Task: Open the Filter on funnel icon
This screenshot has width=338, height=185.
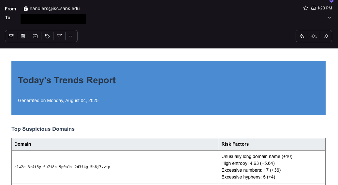Action: coord(59,36)
